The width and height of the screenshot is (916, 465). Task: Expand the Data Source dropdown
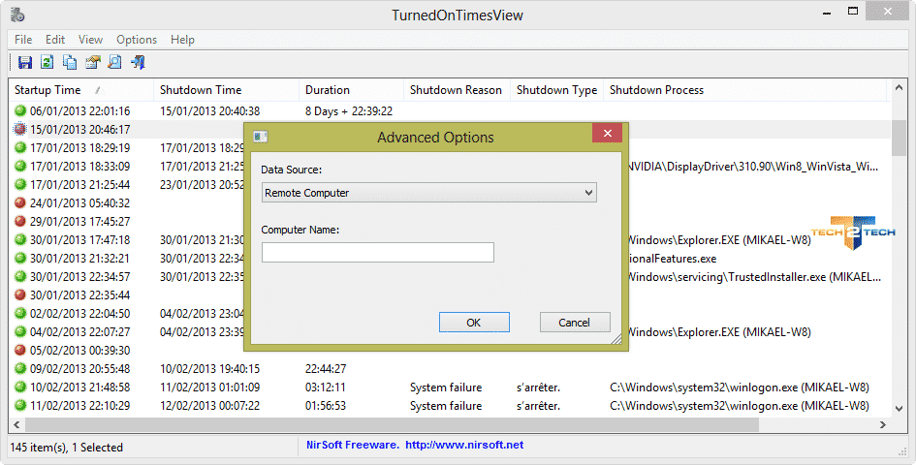[x=428, y=193]
